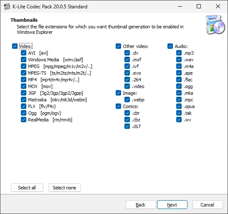The height and width of the screenshot is (214, 228).
Task: Uncheck the RealMedia [rm/rmvb] checkbox
Action: (x=23, y=120)
